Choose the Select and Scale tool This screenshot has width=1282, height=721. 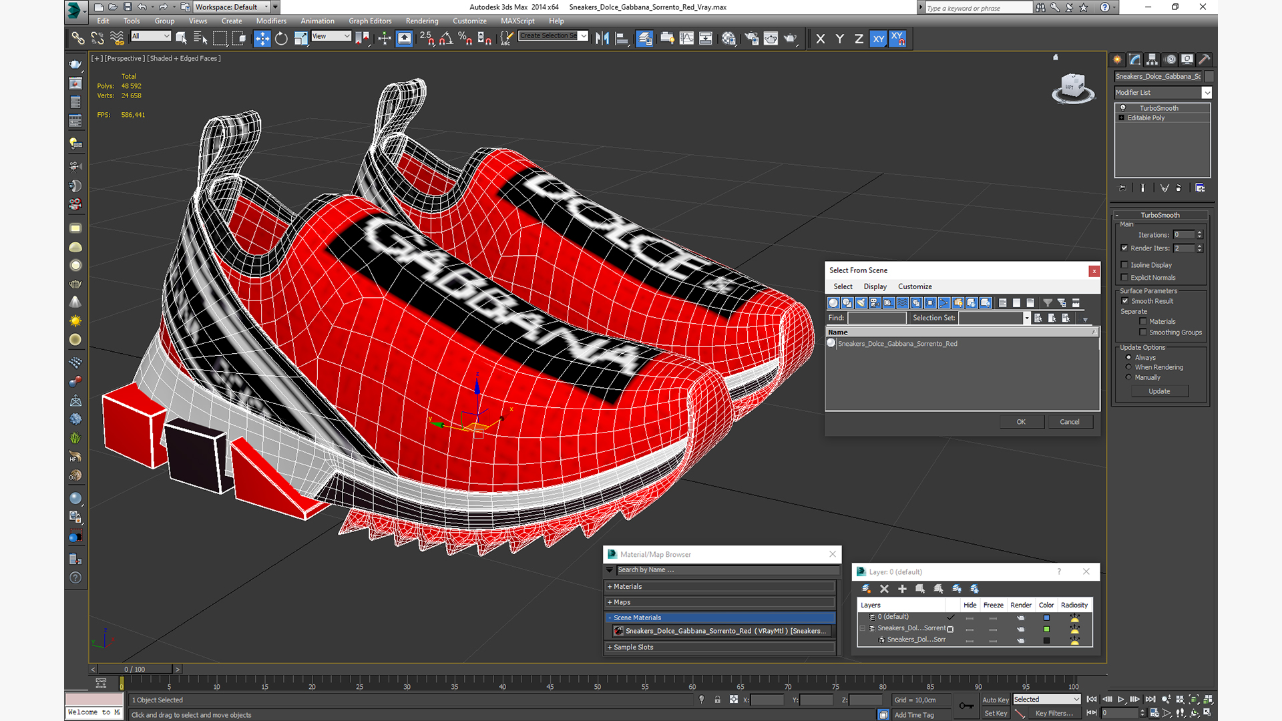tap(300, 39)
